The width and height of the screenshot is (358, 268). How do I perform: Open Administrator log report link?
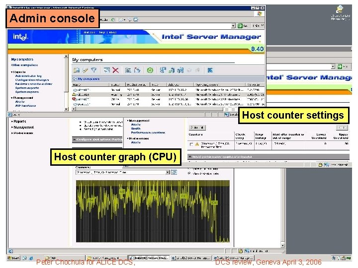coord(28,76)
